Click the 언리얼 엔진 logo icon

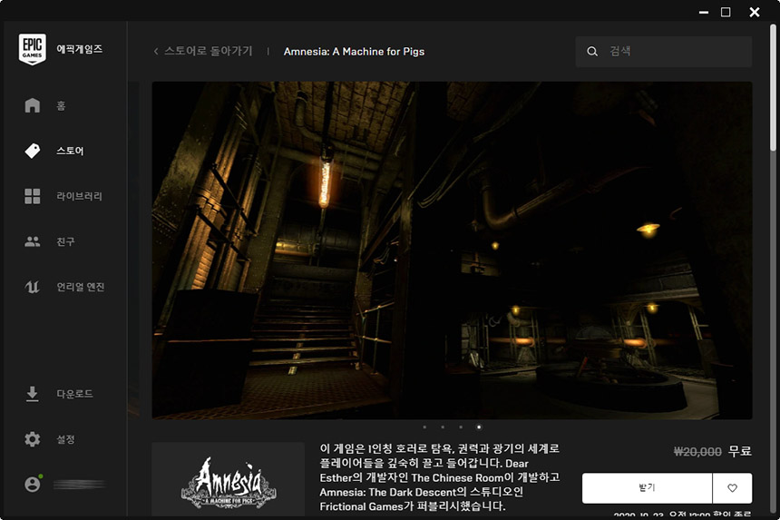pos(33,287)
